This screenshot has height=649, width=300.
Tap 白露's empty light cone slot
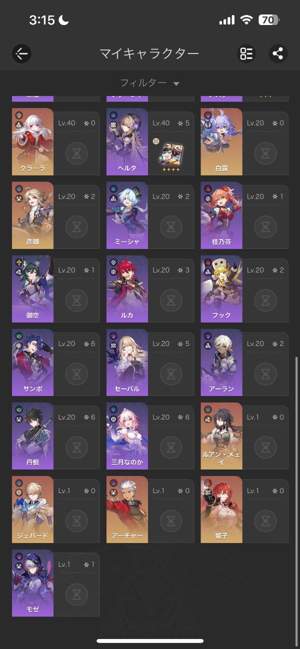[265, 154]
